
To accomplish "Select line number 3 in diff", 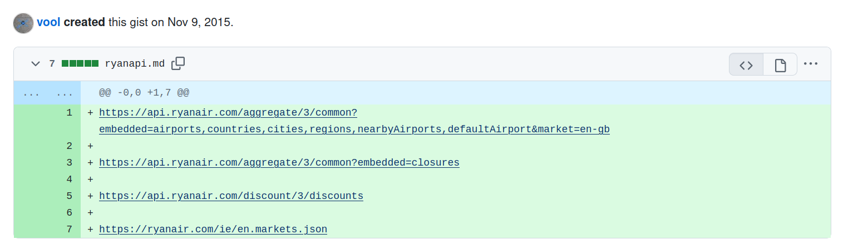I will 69,163.
